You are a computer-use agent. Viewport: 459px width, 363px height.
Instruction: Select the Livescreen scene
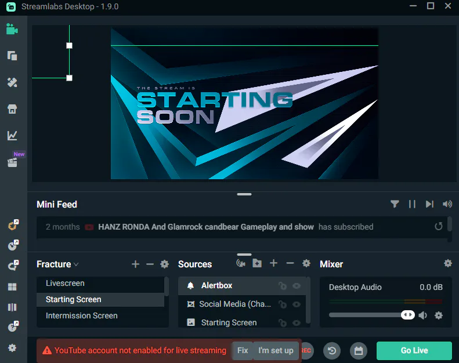click(x=100, y=284)
